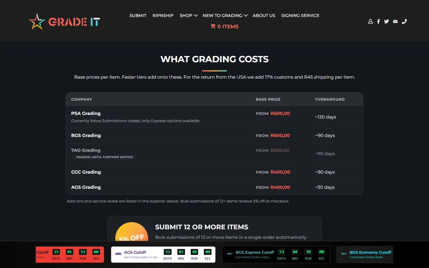The width and height of the screenshot is (429, 268).
Task: Click the TAG base price R650,00
Action: [280, 150]
